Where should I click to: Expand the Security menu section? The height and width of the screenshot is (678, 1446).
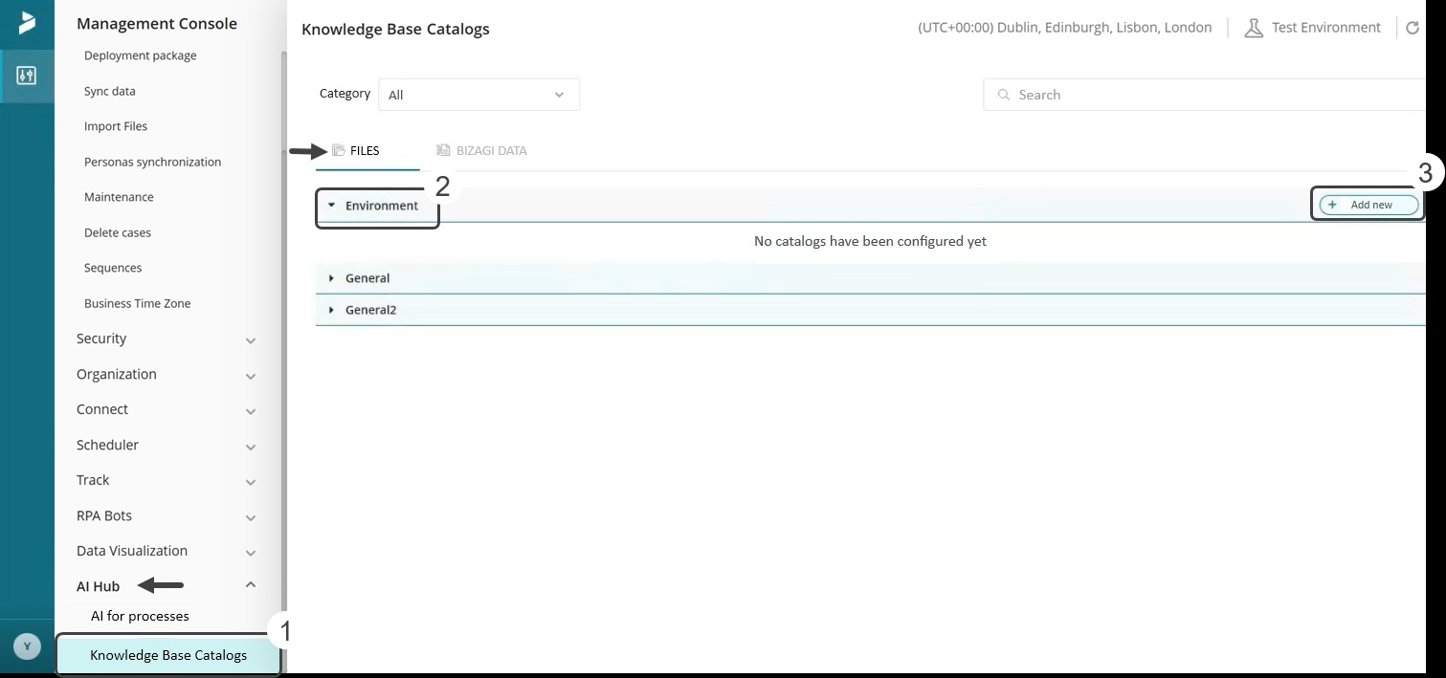coord(251,339)
